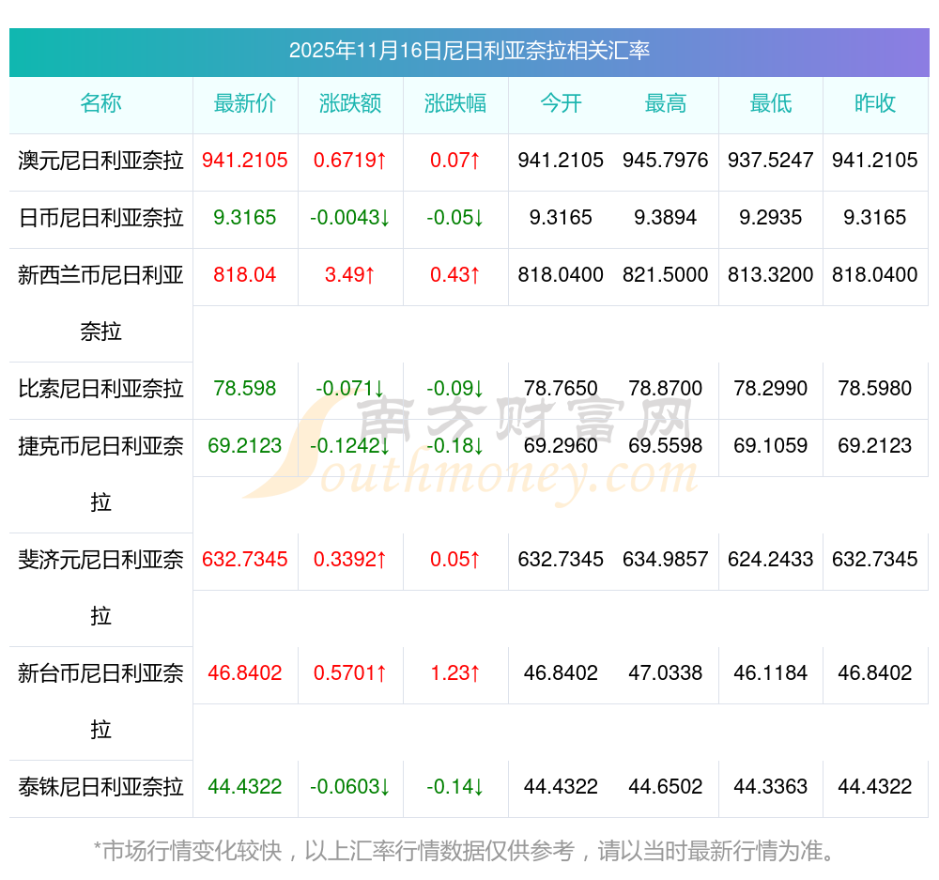Select the 最高 column header
The width and height of the screenshot is (939, 880).
pyautogui.click(x=666, y=103)
